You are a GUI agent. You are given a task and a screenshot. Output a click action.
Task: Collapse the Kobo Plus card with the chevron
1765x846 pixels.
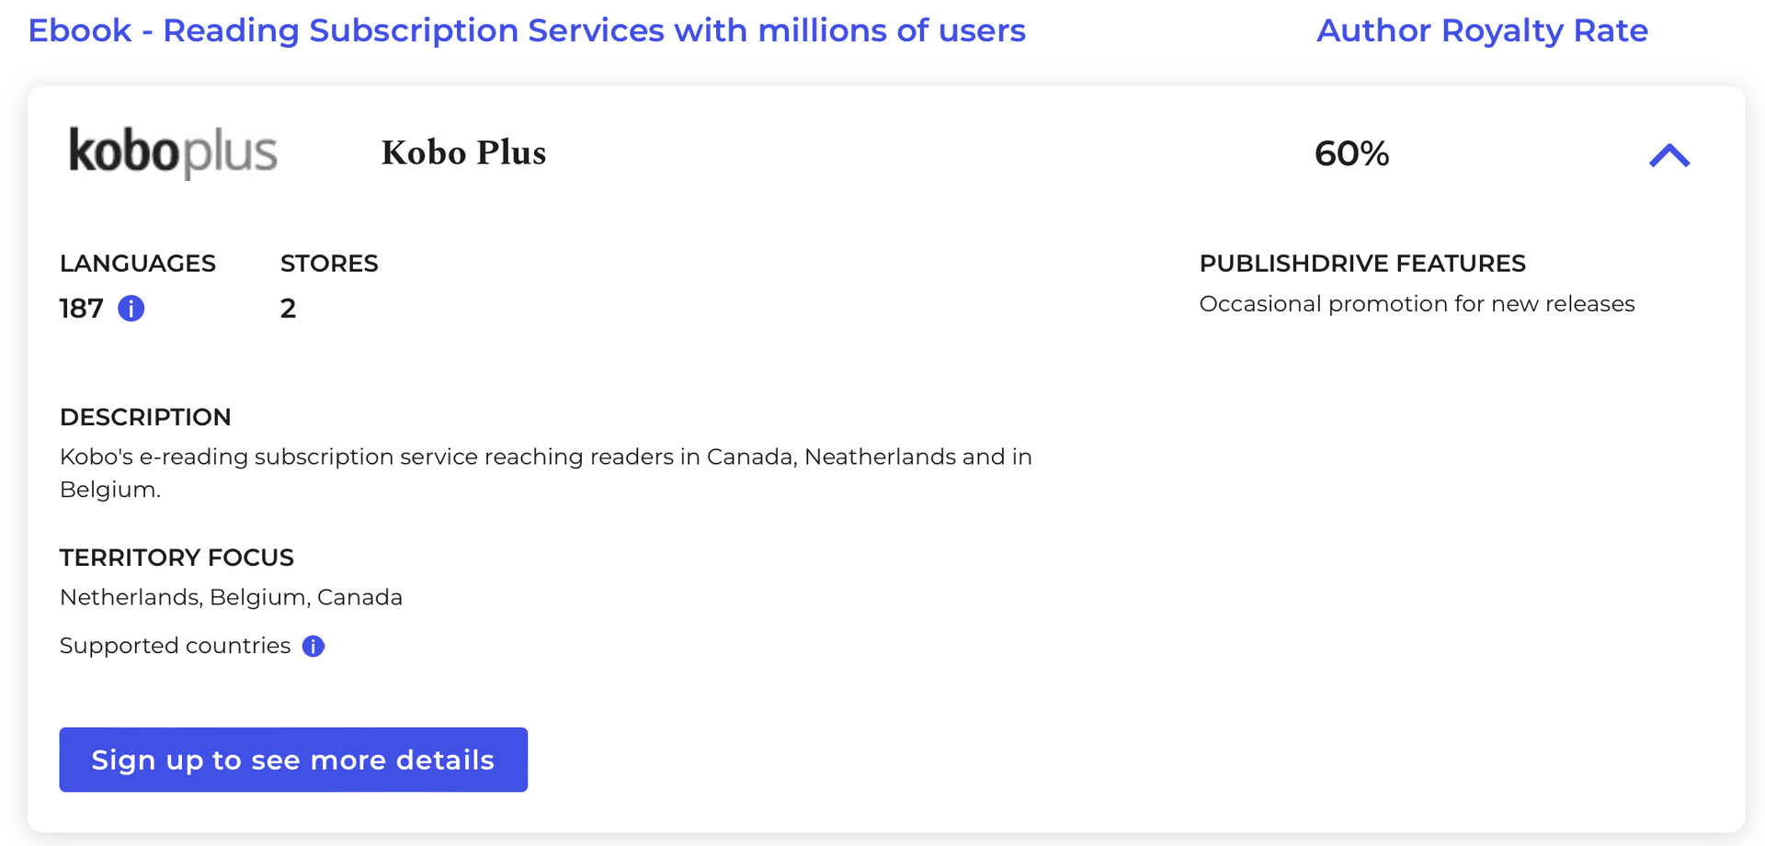pyautogui.click(x=1668, y=154)
